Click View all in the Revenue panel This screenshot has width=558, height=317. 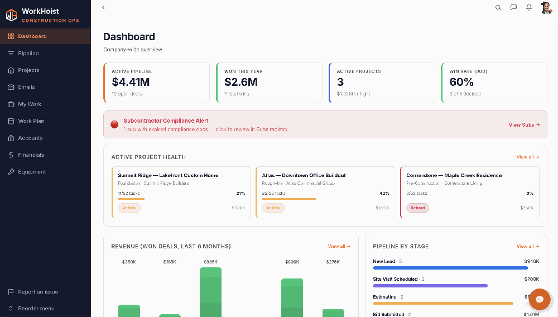tap(339, 246)
